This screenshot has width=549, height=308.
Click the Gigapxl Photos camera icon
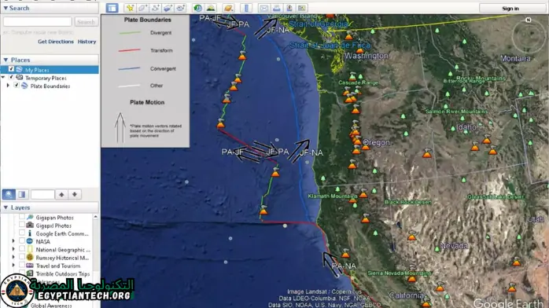30,225
